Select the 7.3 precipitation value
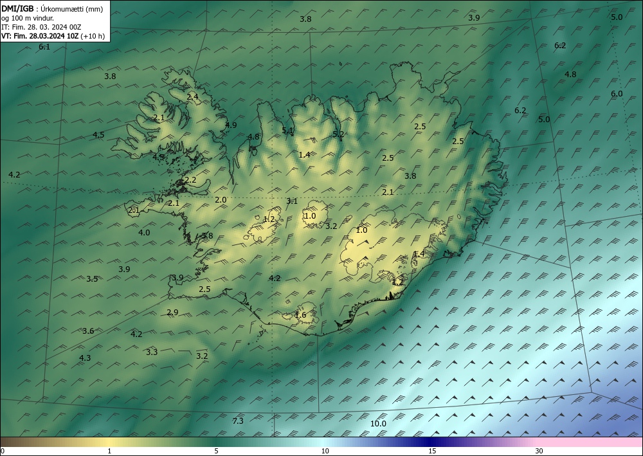 pos(238,421)
